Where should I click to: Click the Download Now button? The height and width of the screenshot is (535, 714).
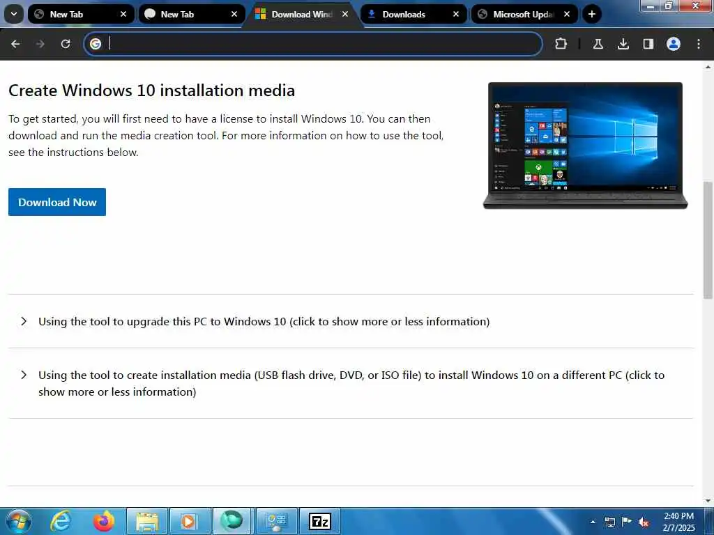tap(57, 202)
